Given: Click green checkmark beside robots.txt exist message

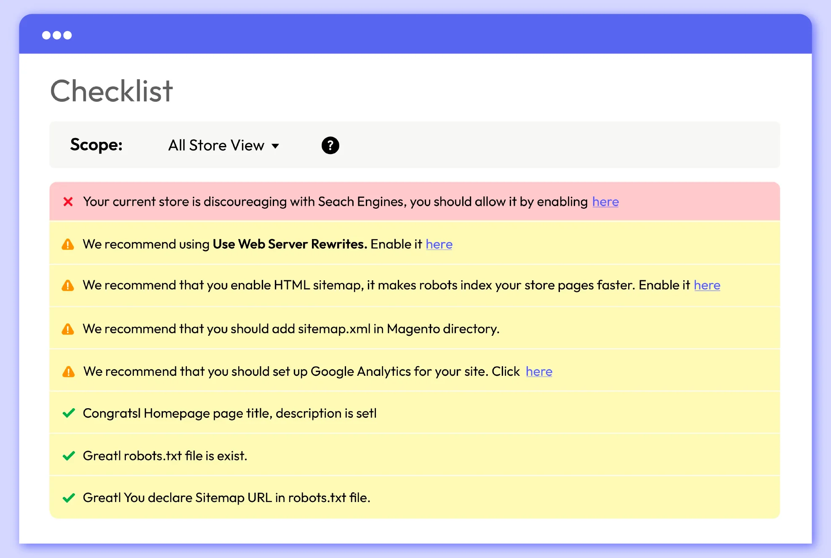Looking at the screenshot, I should [x=69, y=456].
